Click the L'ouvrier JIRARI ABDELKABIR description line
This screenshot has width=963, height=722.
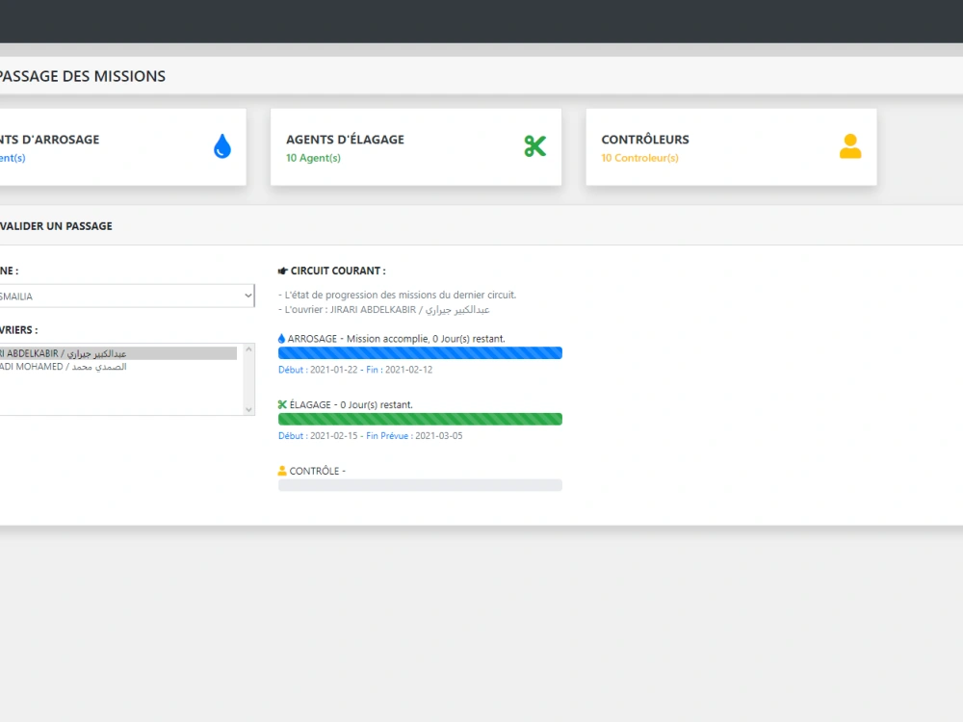(x=384, y=309)
